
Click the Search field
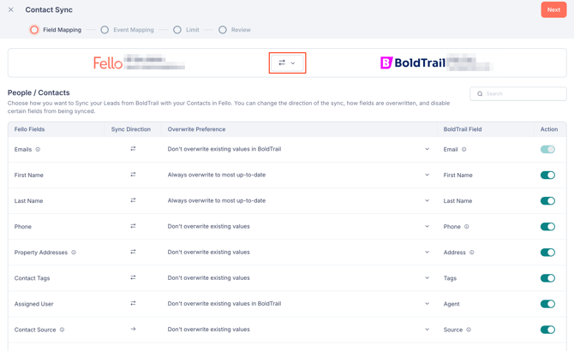[518, 94]
